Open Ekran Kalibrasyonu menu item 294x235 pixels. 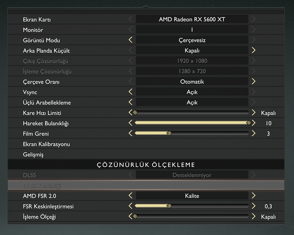(46, 144)
